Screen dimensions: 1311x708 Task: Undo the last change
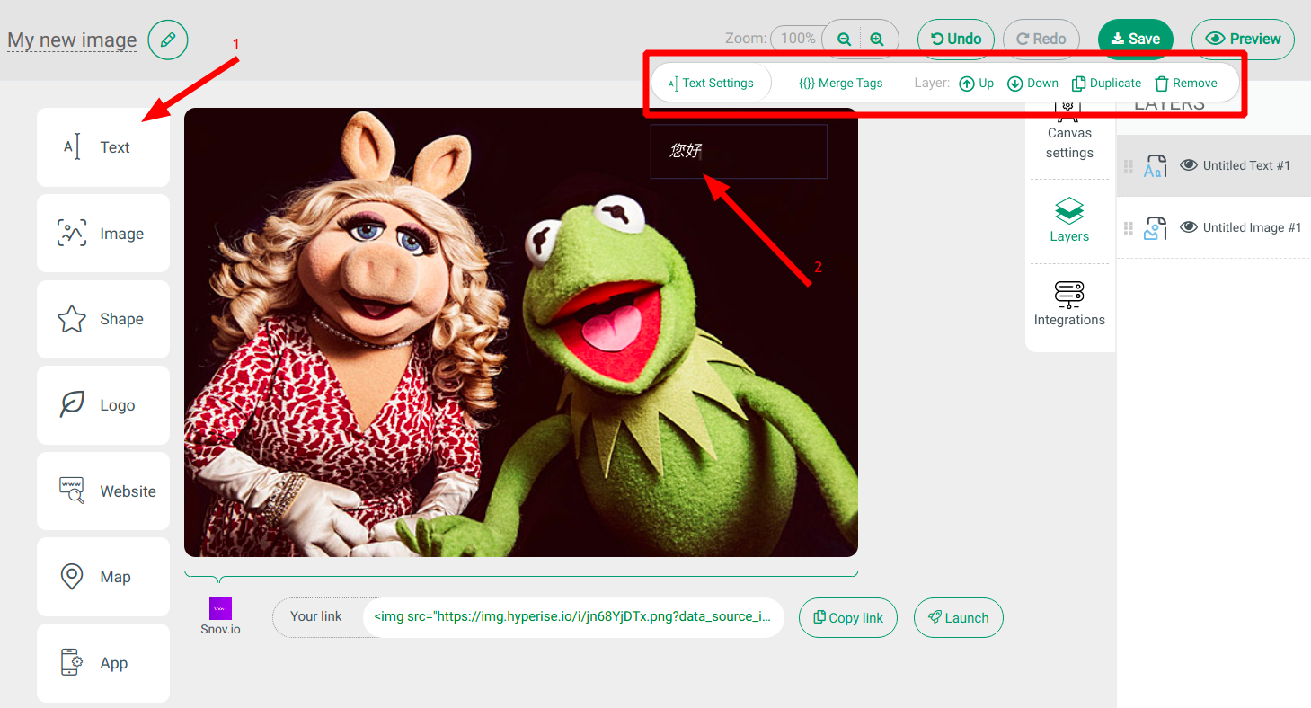click(956, 39)
